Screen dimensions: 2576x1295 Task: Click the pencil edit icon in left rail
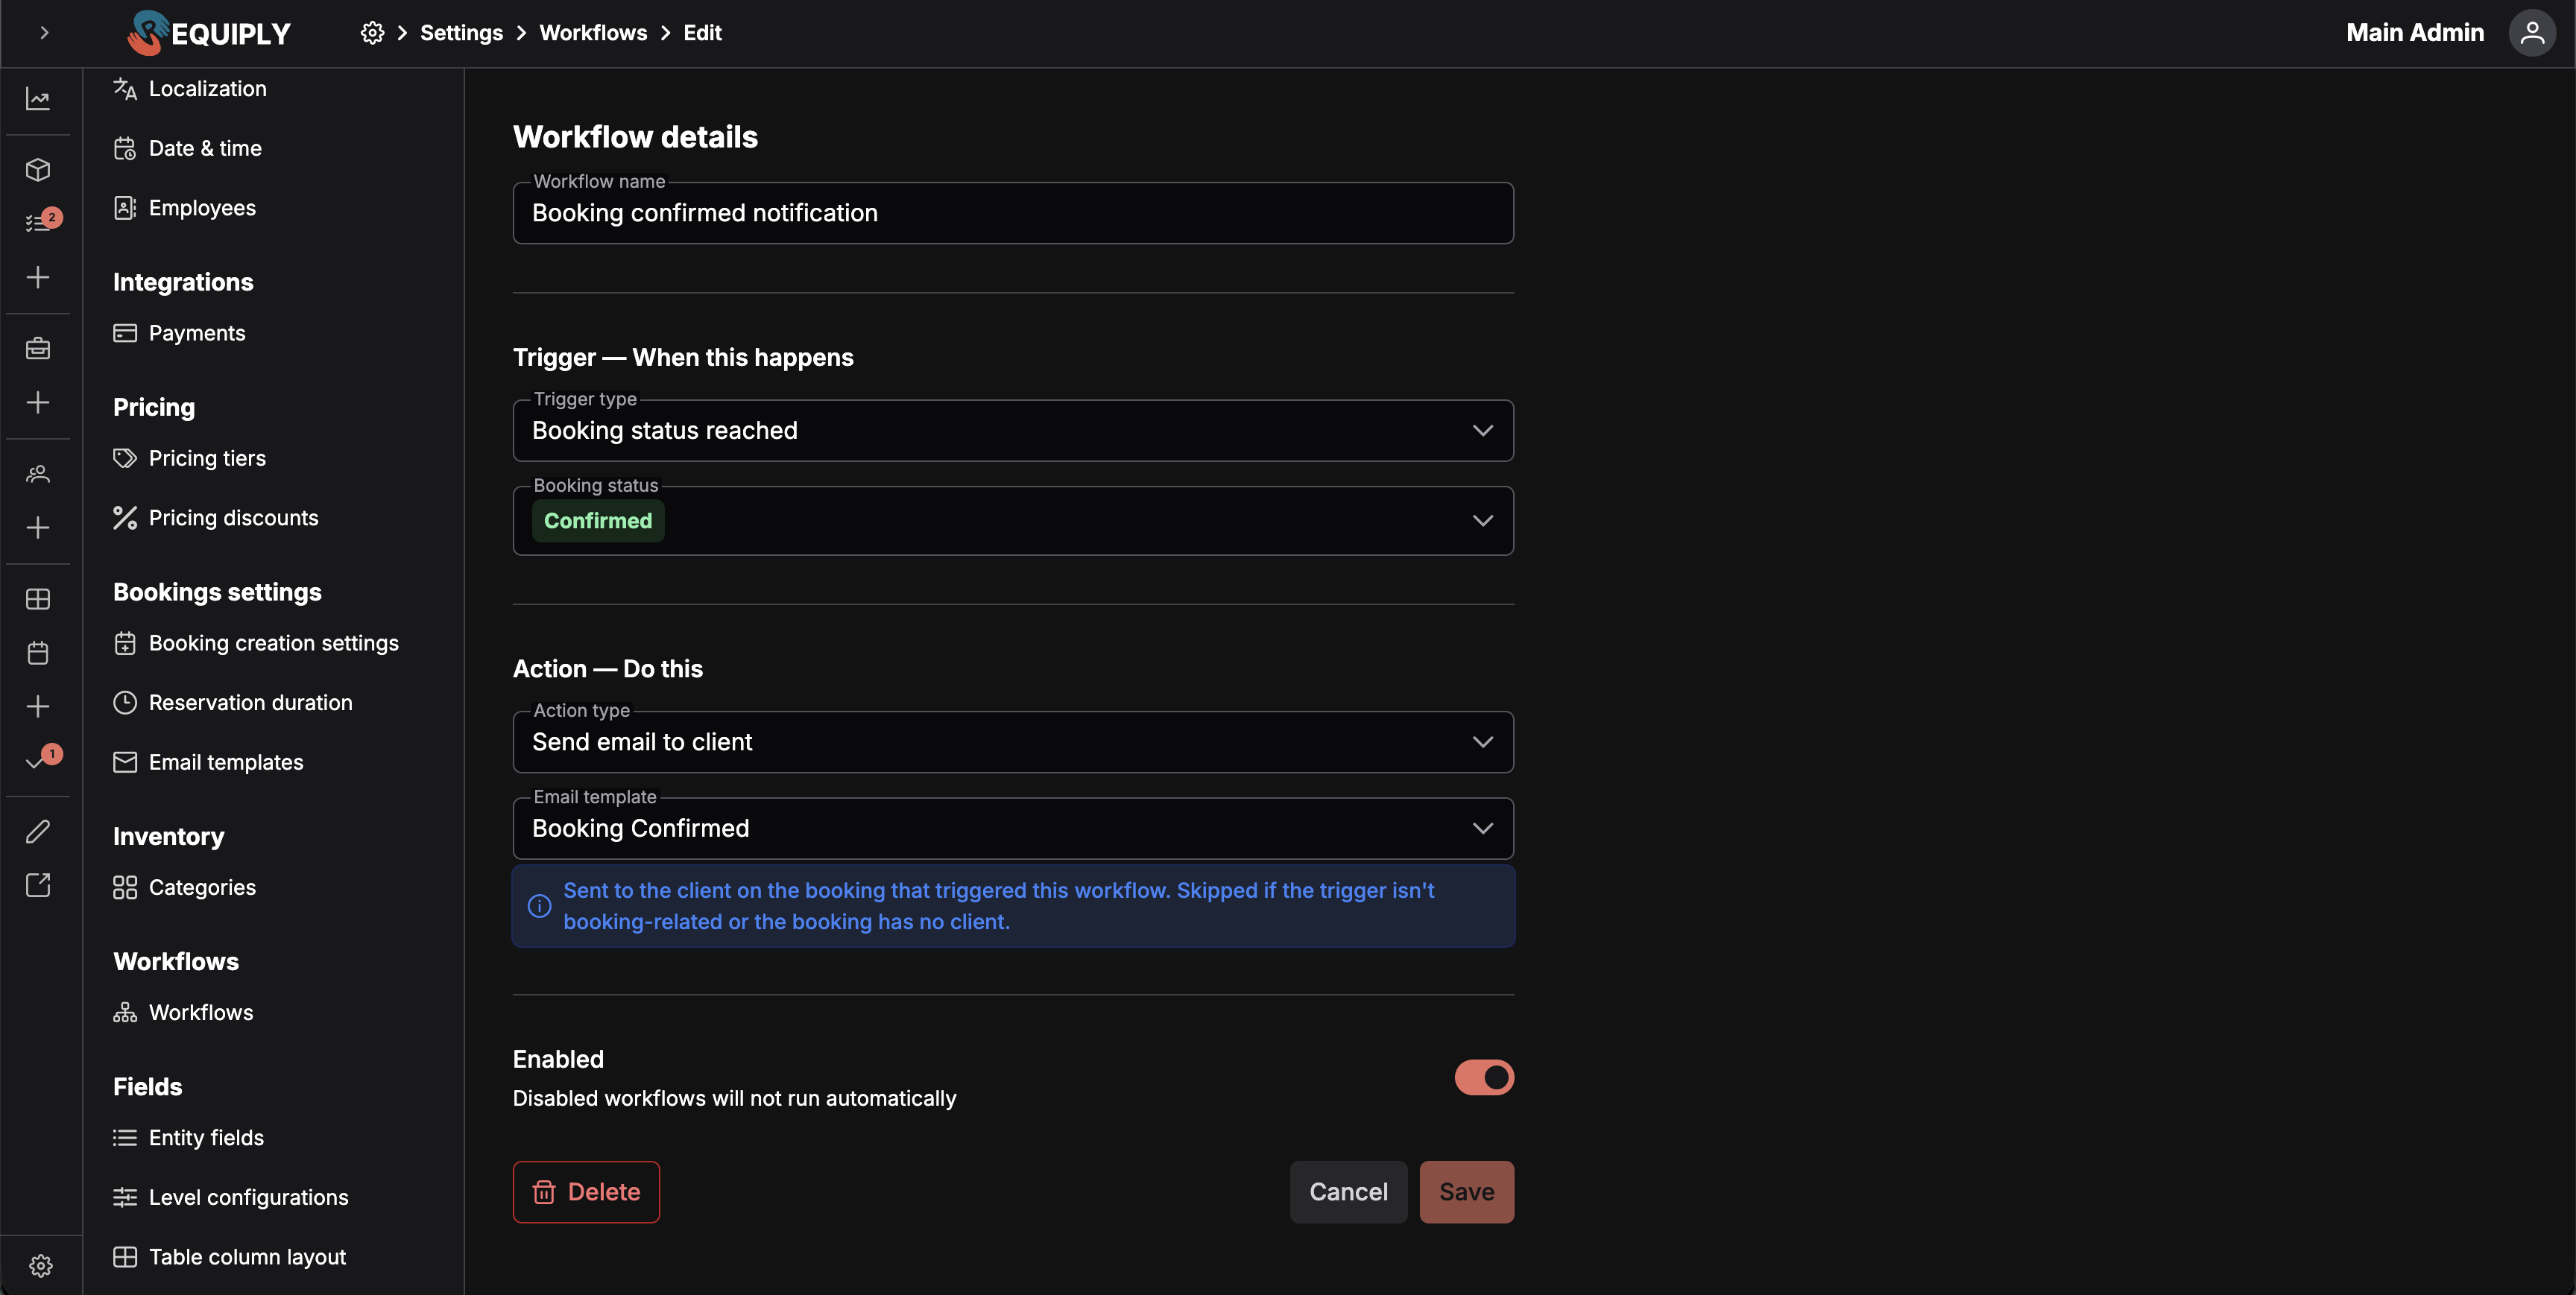(38, 831)
